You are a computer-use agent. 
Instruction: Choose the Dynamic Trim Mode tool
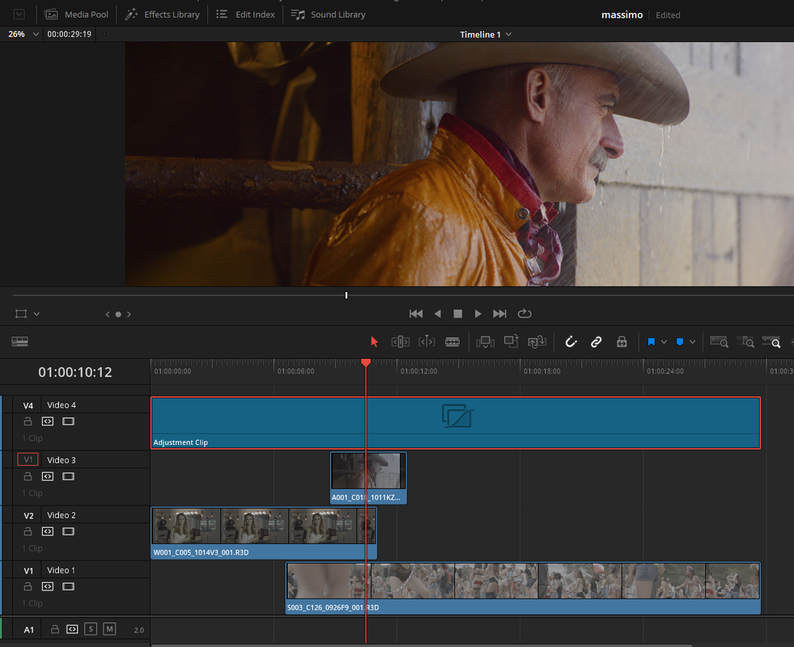point(427,342)
